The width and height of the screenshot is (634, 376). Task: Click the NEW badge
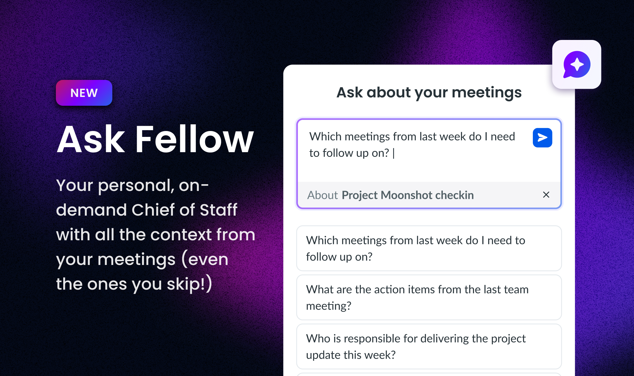click(84, 93)
